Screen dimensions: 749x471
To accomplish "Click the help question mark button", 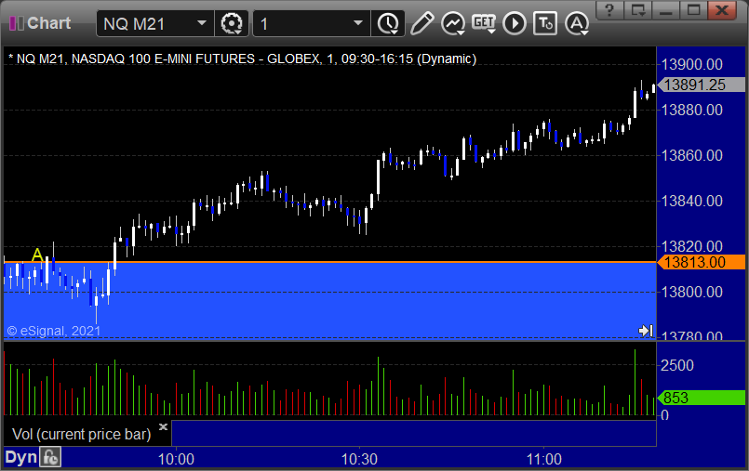I will click(609, 10).
